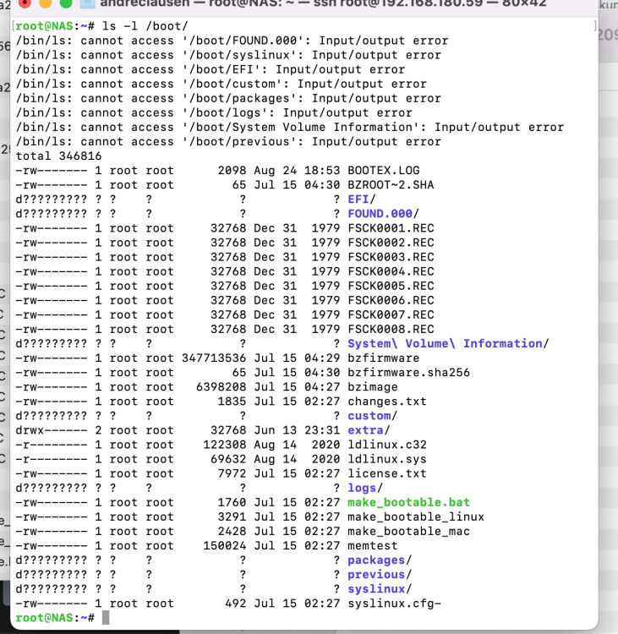
Task: Click the bzfirmware file name without extension
Action: (x=384, y=358)
